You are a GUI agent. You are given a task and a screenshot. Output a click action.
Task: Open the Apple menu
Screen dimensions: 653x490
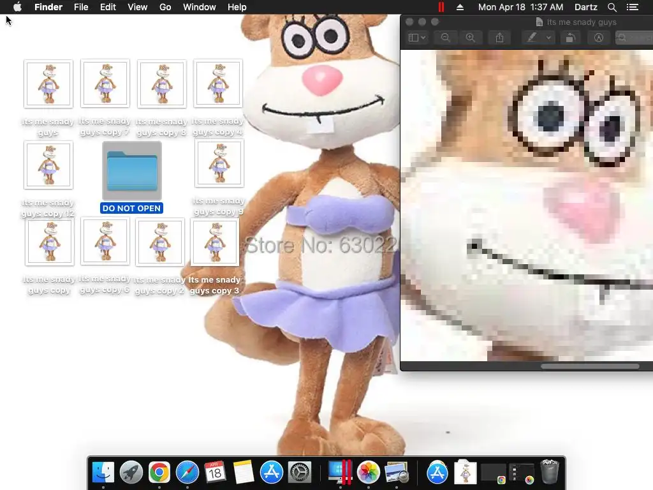[17, 7]
